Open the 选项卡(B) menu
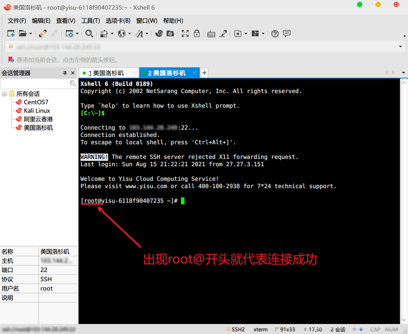Viewport: 408px width, 334px height. coord(118,20)
